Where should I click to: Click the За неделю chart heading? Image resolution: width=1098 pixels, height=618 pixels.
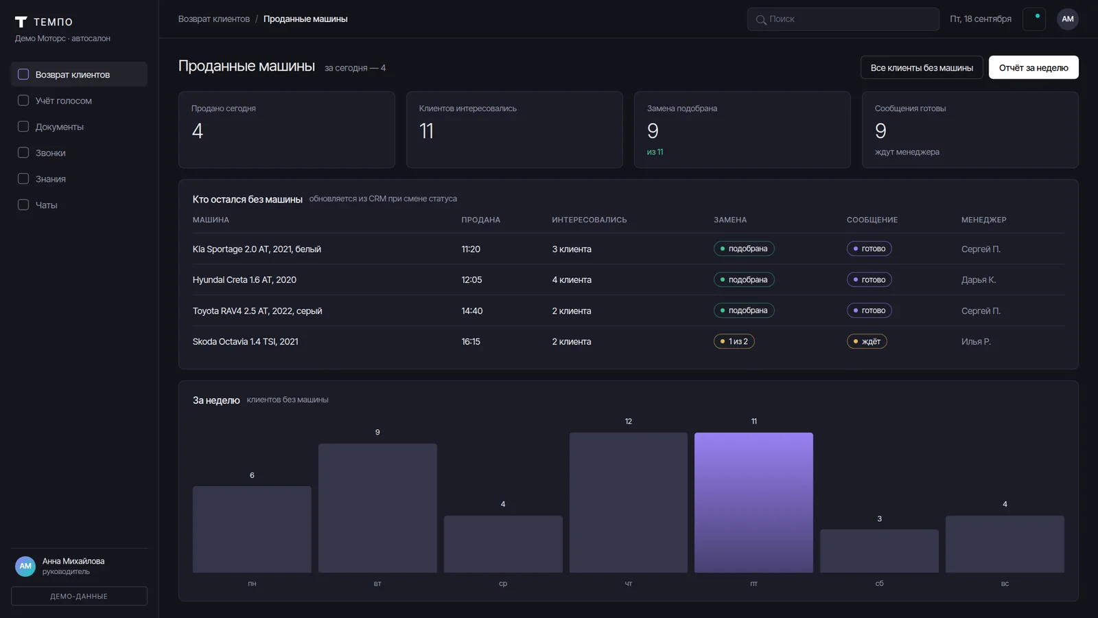216,400
